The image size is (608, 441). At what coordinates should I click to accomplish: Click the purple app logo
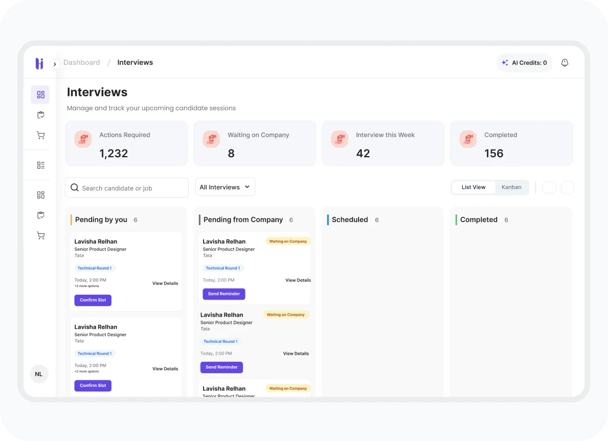39,63
